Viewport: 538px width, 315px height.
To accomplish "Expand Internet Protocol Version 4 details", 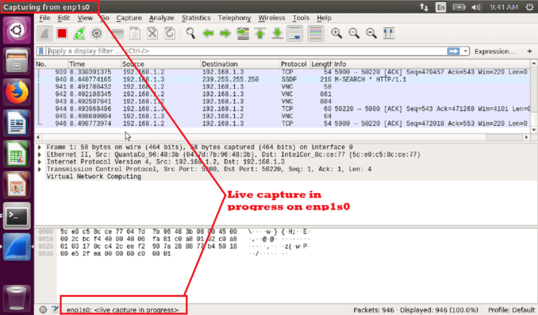I will click(x=40, y=162).
